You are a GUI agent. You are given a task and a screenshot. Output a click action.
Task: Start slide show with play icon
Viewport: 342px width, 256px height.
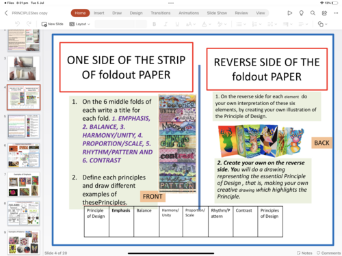tap(289, 13)
